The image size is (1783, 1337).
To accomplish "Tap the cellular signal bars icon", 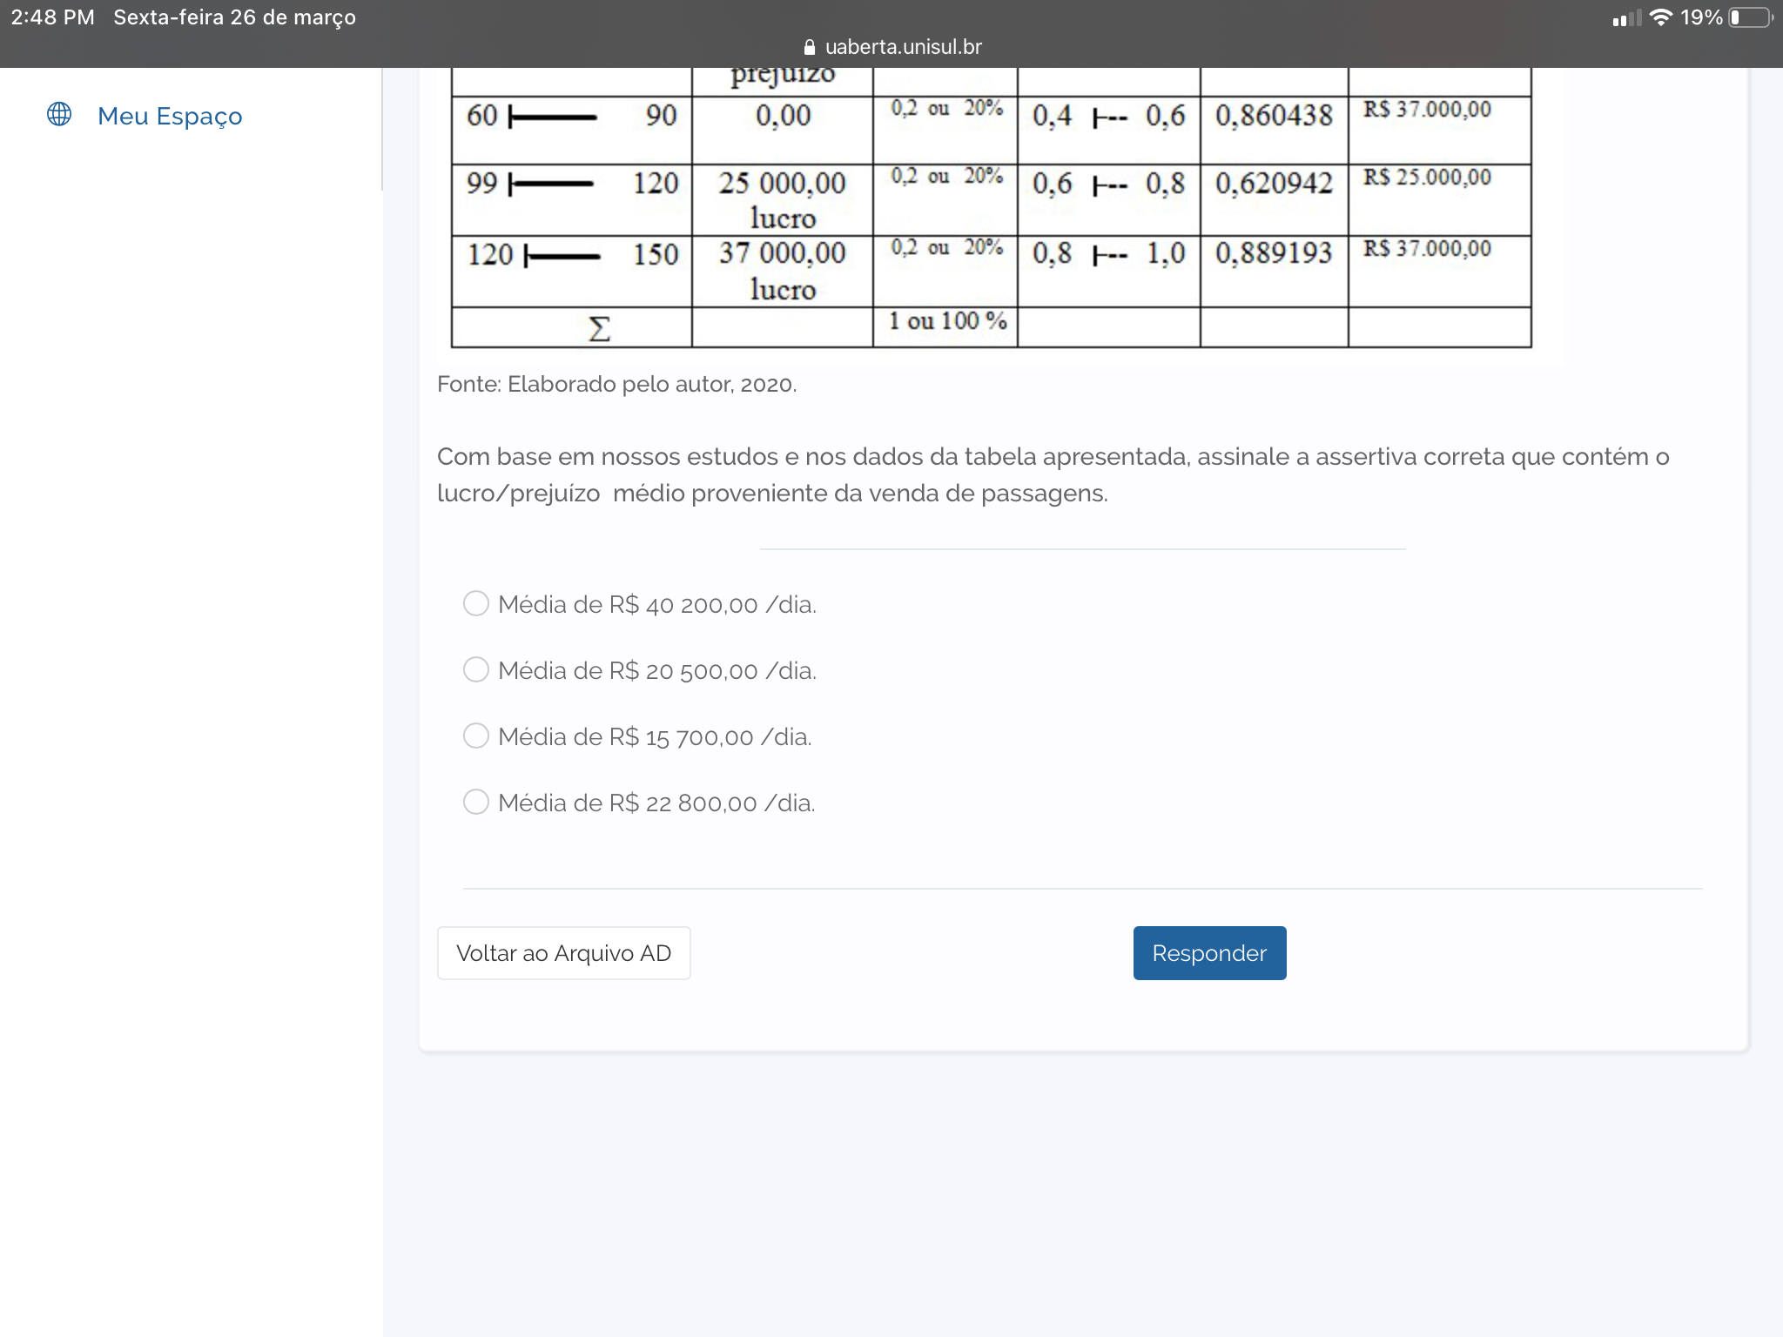I will tap(1625, 18).
